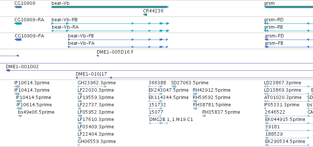The width and height of the screenshot is (313, 147).
Task: Open the grsm-RD transcript label
Action: (274, 20)
